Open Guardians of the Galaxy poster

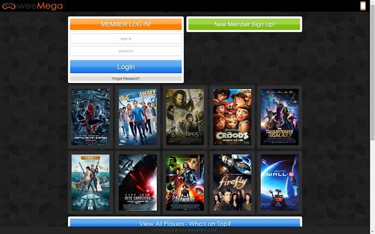click(279, 117)
